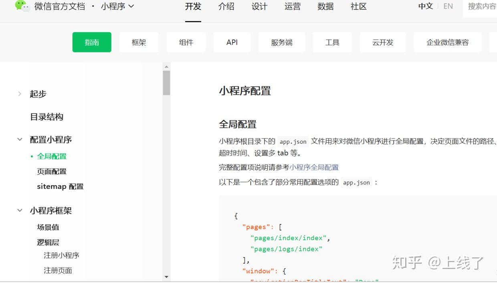497x283 pixels.
Task: Open 注册小程序 in the sidebar
Action: (61, 255)
